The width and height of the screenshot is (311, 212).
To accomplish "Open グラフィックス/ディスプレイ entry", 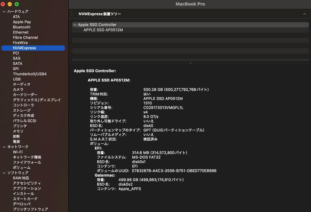I will (x=37, y=100).
